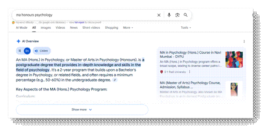Toggle the En language button
This screenshot has width=269, height=134.
coord(27,51)
